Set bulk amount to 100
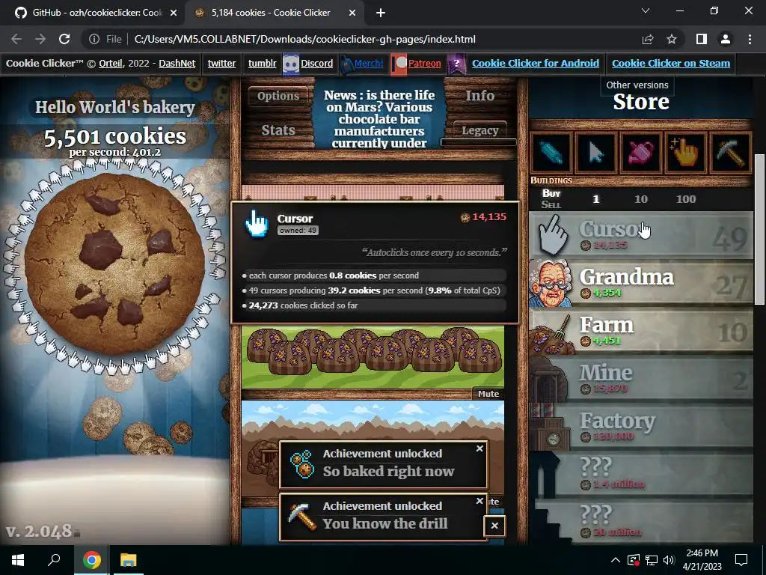The width and height of the screenshot is (766, 575). pos(686,199)
